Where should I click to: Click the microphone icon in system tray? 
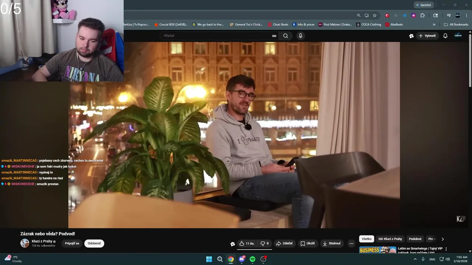coord(423,259)
